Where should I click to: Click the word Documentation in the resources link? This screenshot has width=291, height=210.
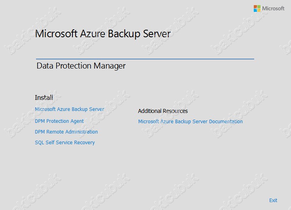tap(226, 121)
